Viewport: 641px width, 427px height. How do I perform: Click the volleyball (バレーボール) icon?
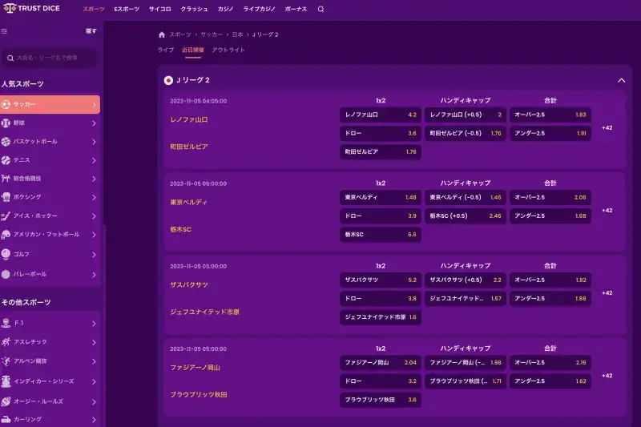click(x=6, y=274)
